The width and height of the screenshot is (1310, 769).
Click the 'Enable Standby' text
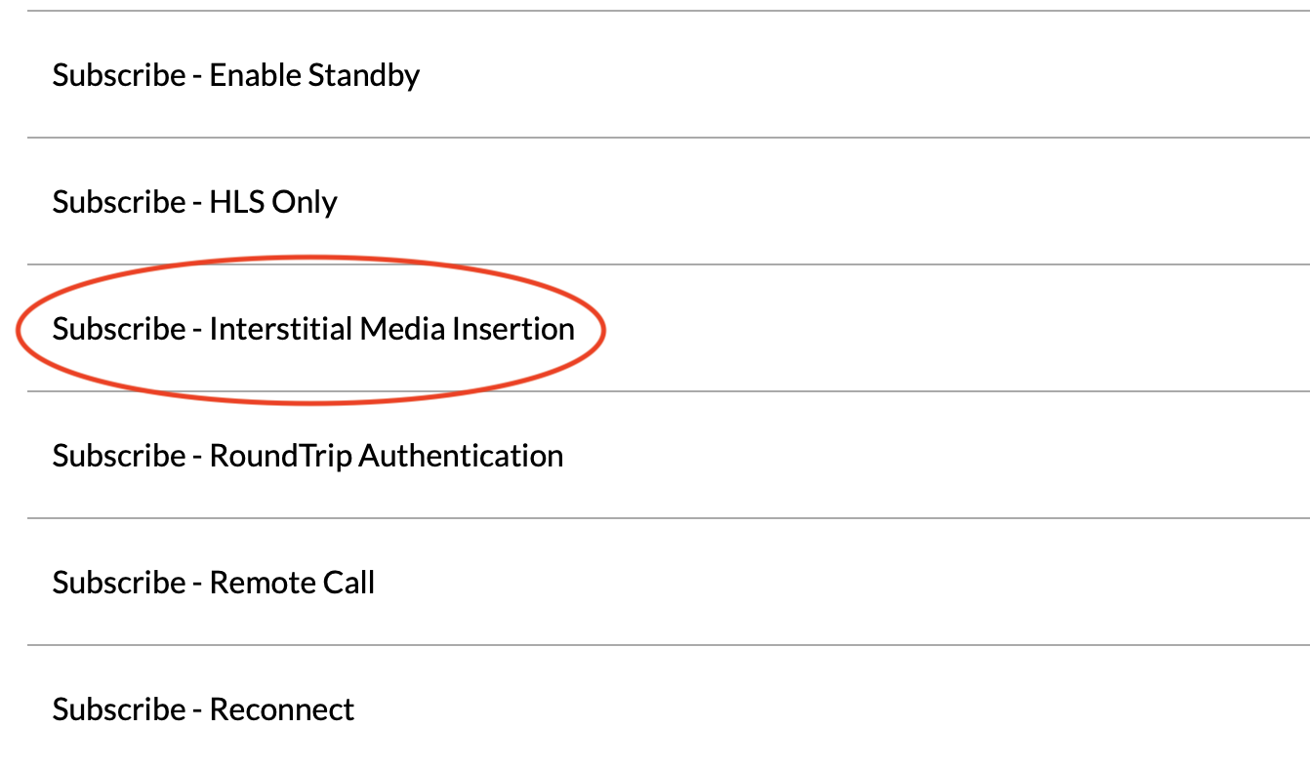(x=314, y=76)
